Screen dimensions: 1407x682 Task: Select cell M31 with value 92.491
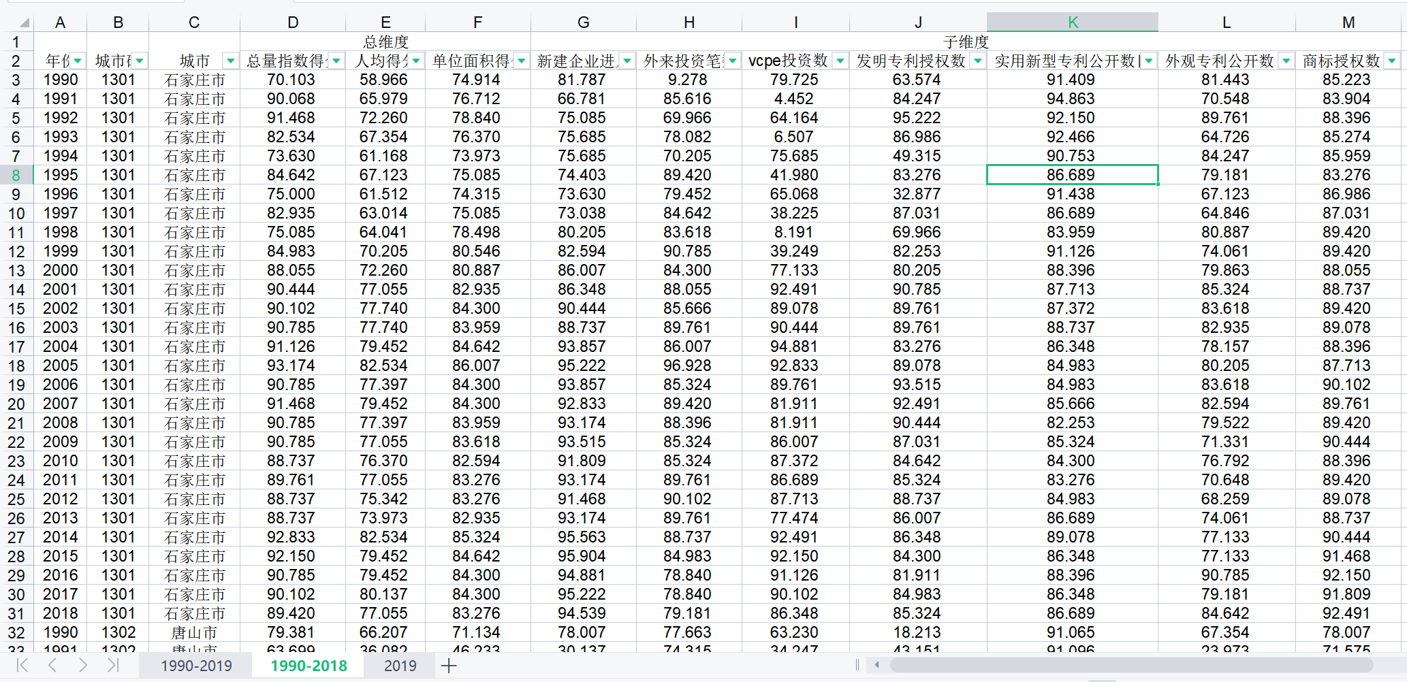pos(1348,613)
